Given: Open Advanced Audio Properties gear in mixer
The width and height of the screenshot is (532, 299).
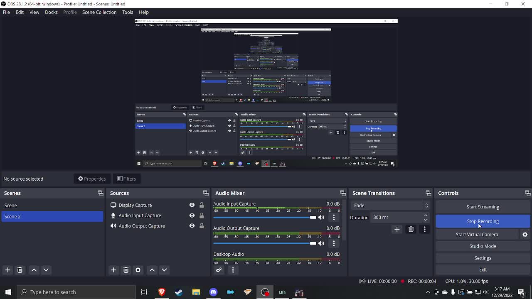Looking at the screenshot, I should pos(219,270).
